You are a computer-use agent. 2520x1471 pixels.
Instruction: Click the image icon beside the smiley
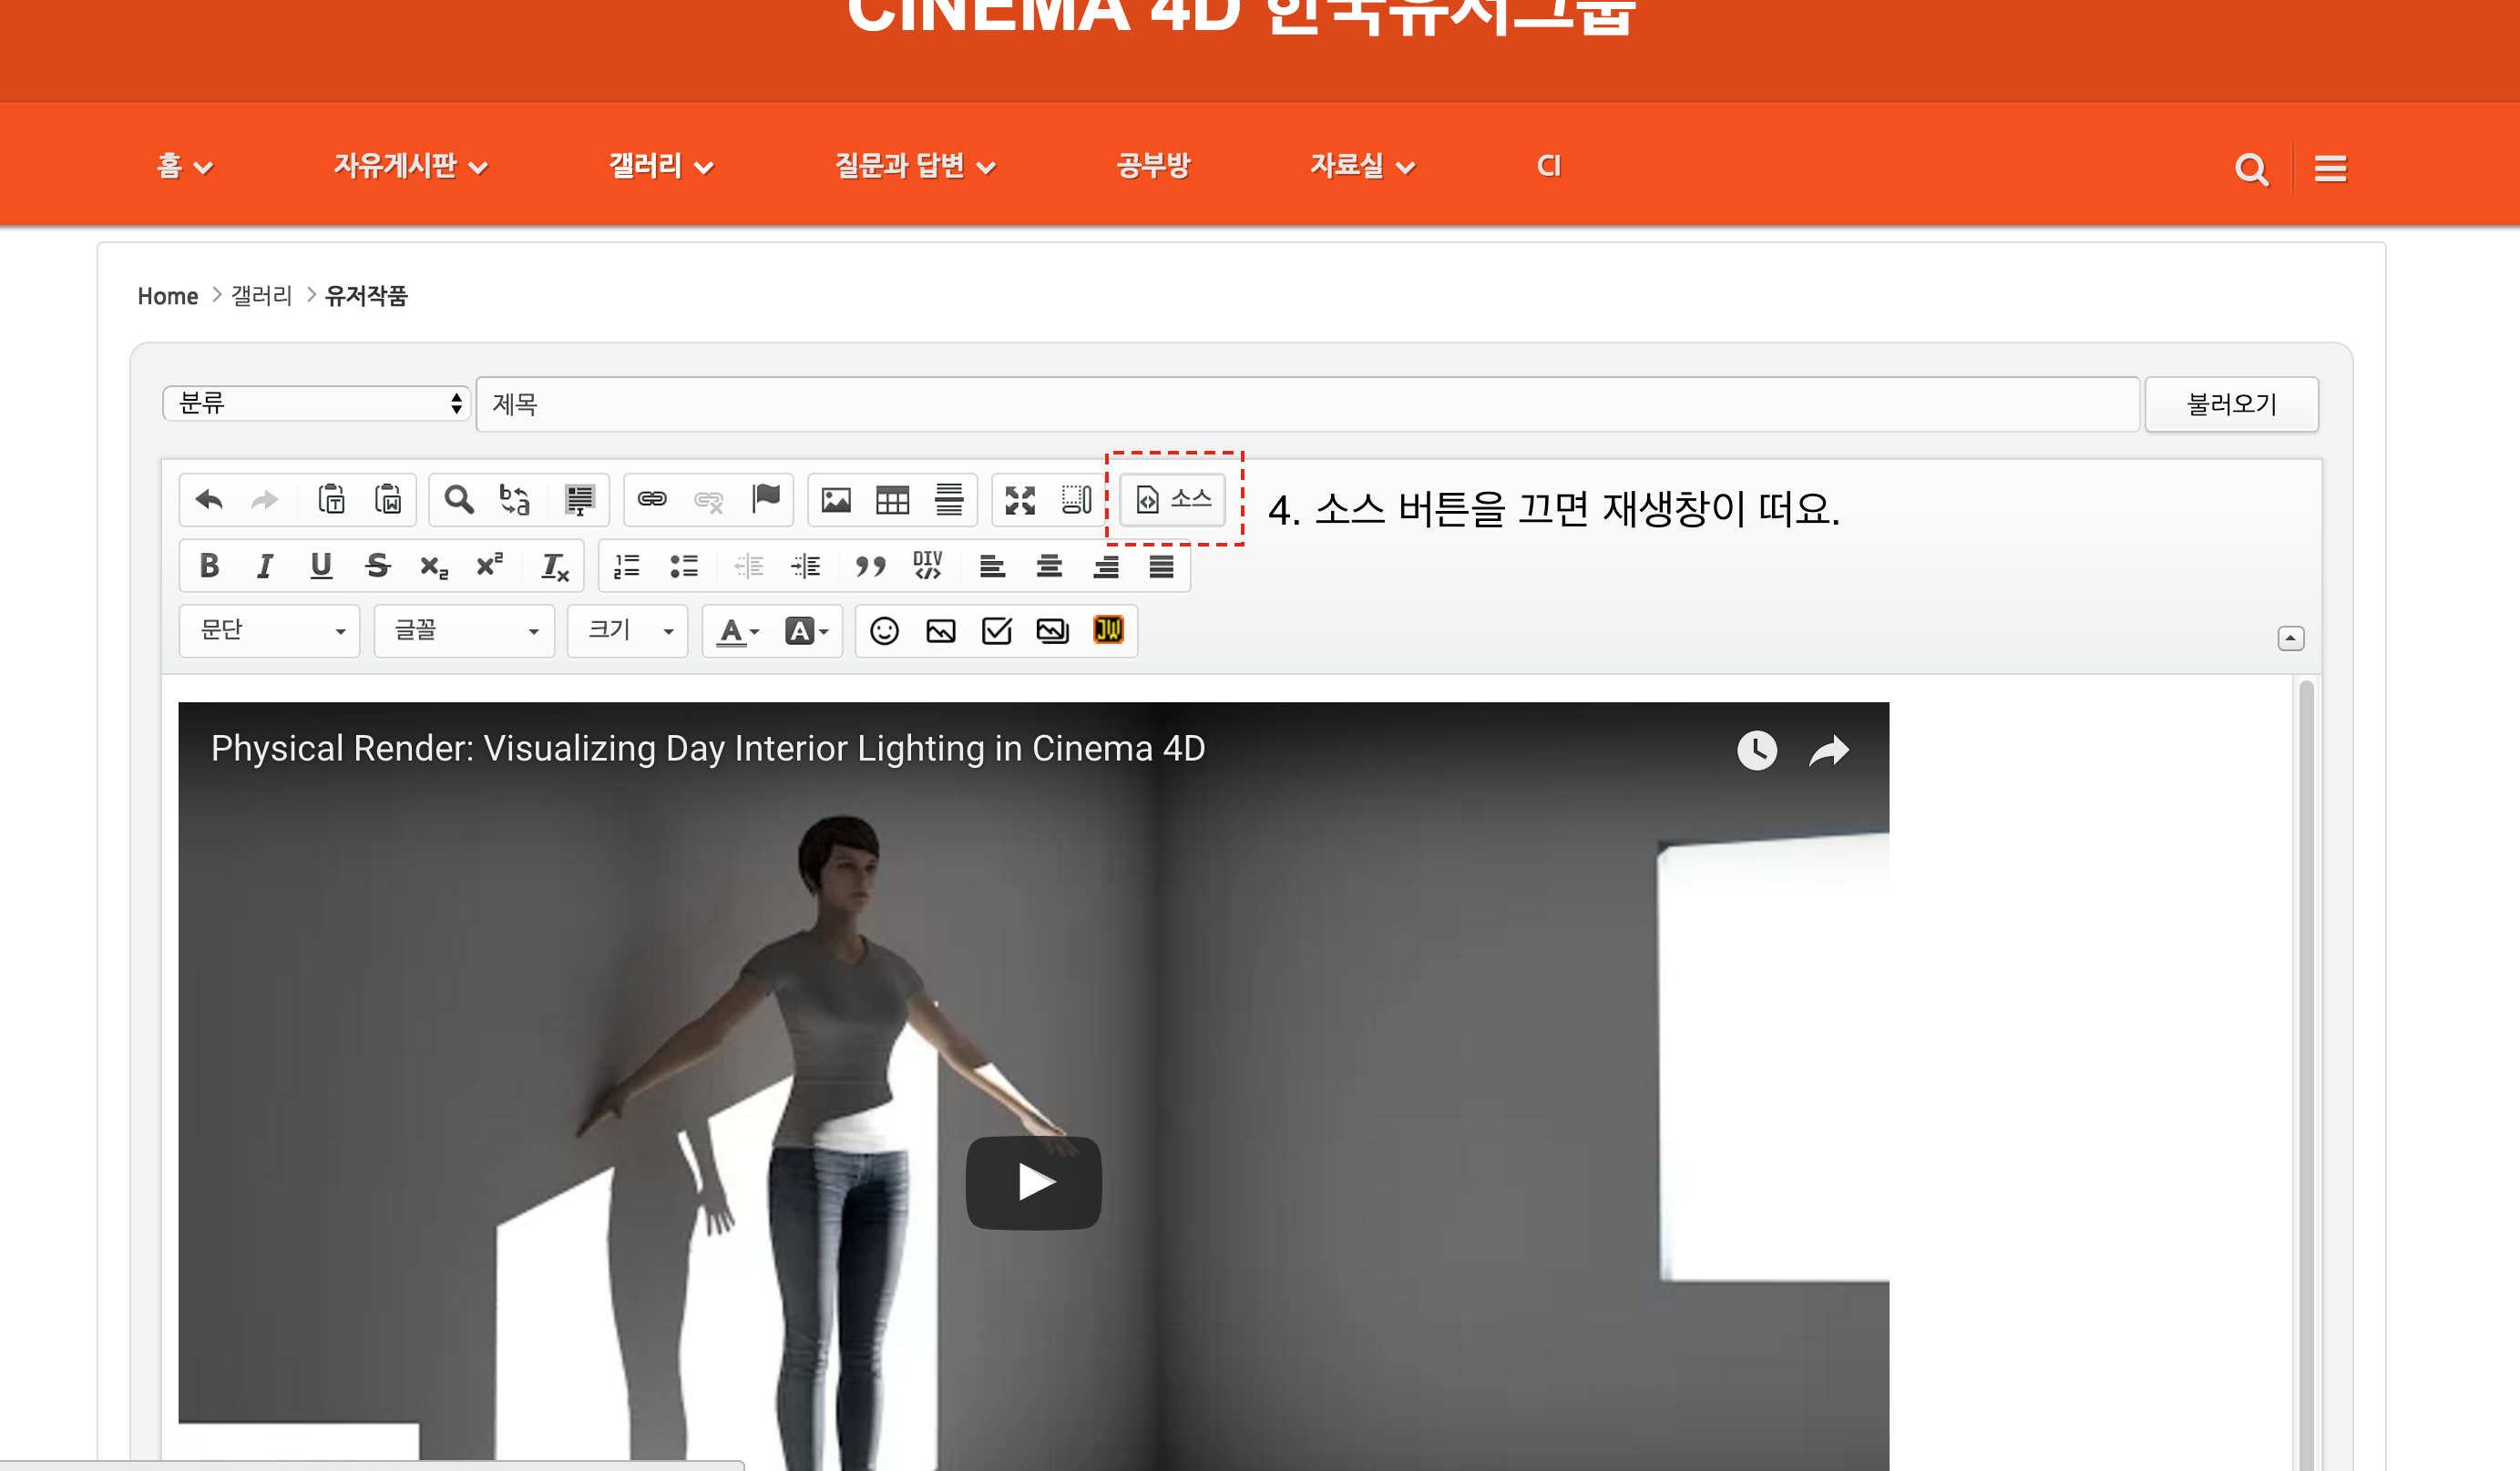pyautogui.click(x=941, y=631)
